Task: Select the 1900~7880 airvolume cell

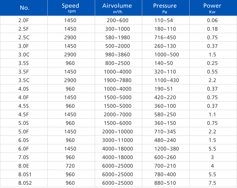Action: coord(117,80)
